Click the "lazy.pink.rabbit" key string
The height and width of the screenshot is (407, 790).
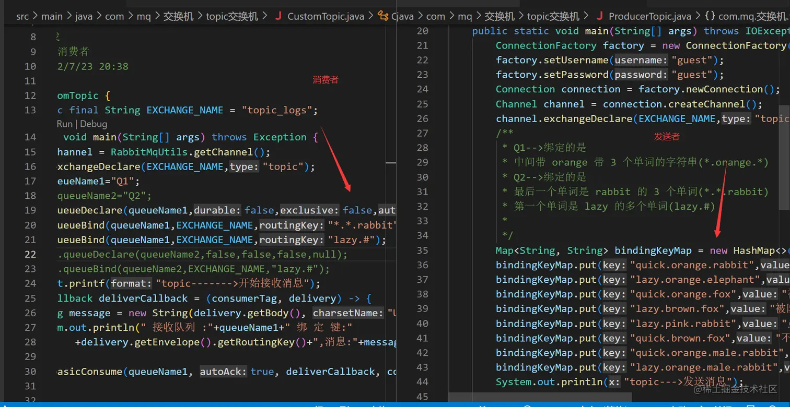(x=683, y=324)
